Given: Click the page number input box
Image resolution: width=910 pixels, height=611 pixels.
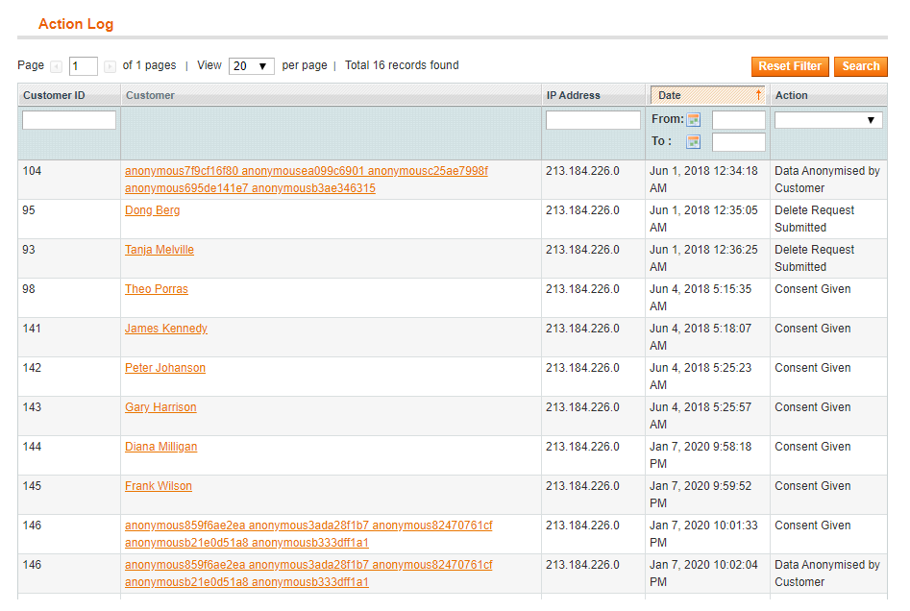Looking at the screenshot, I should click(x=84, y=66).
